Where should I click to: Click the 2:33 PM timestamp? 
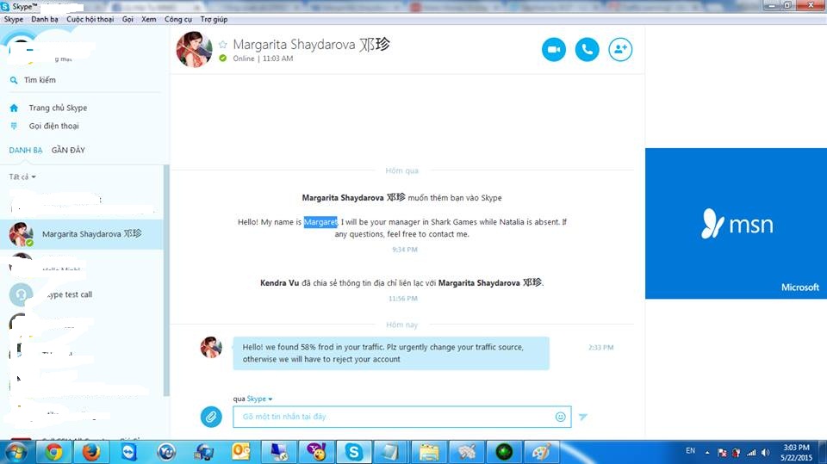point(600,348)
